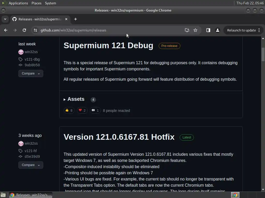Click the Latest badge
This screenshot has height=198, width=265.
(187, 137)
